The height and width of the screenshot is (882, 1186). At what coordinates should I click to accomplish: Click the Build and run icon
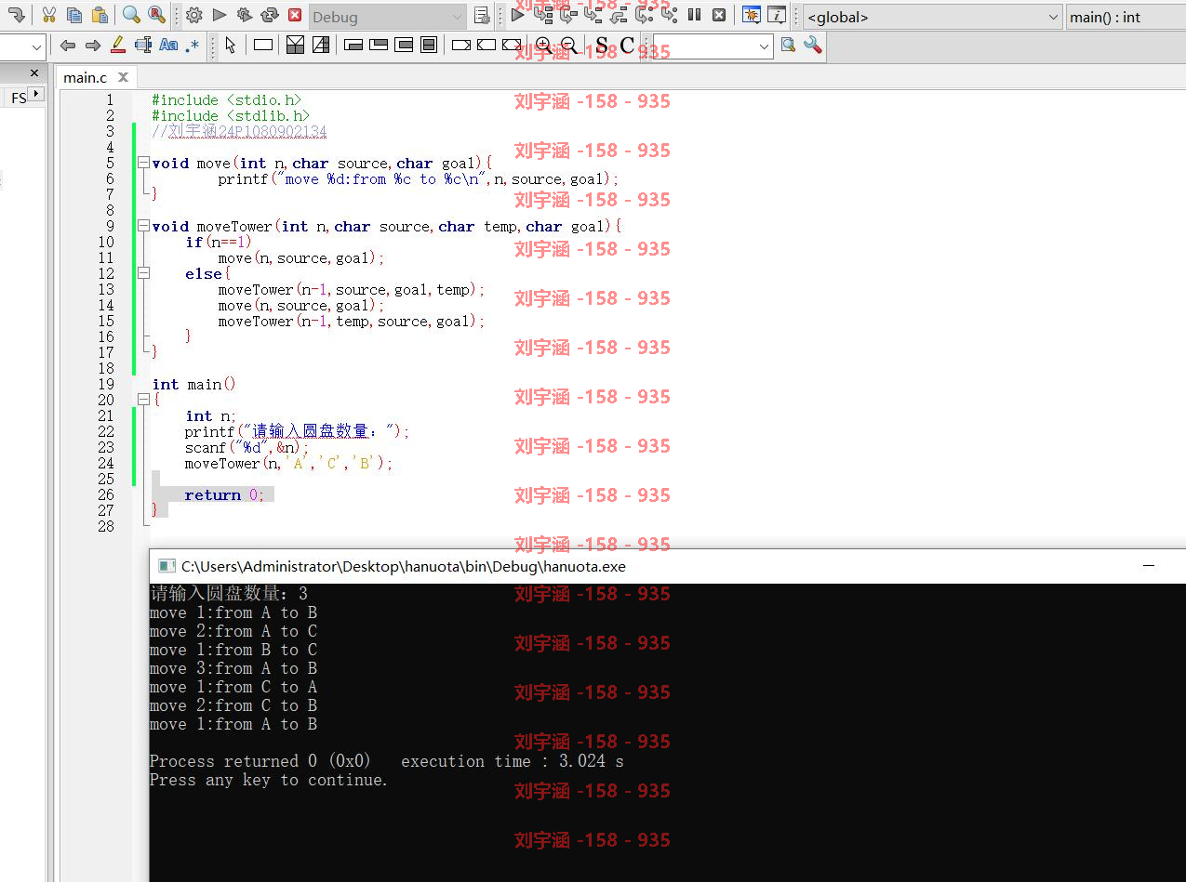coord(245,15)
